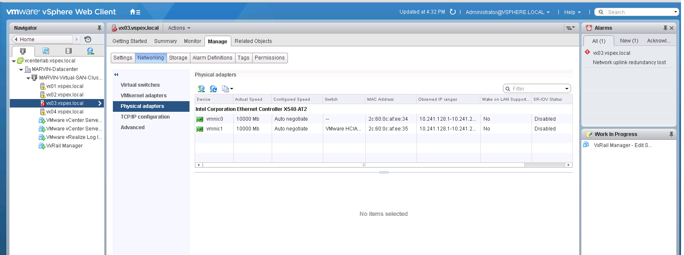The image size is (684, 255).
Task: Collapse the MARVIN-Datacenter tree node
Action: point(21,70)
